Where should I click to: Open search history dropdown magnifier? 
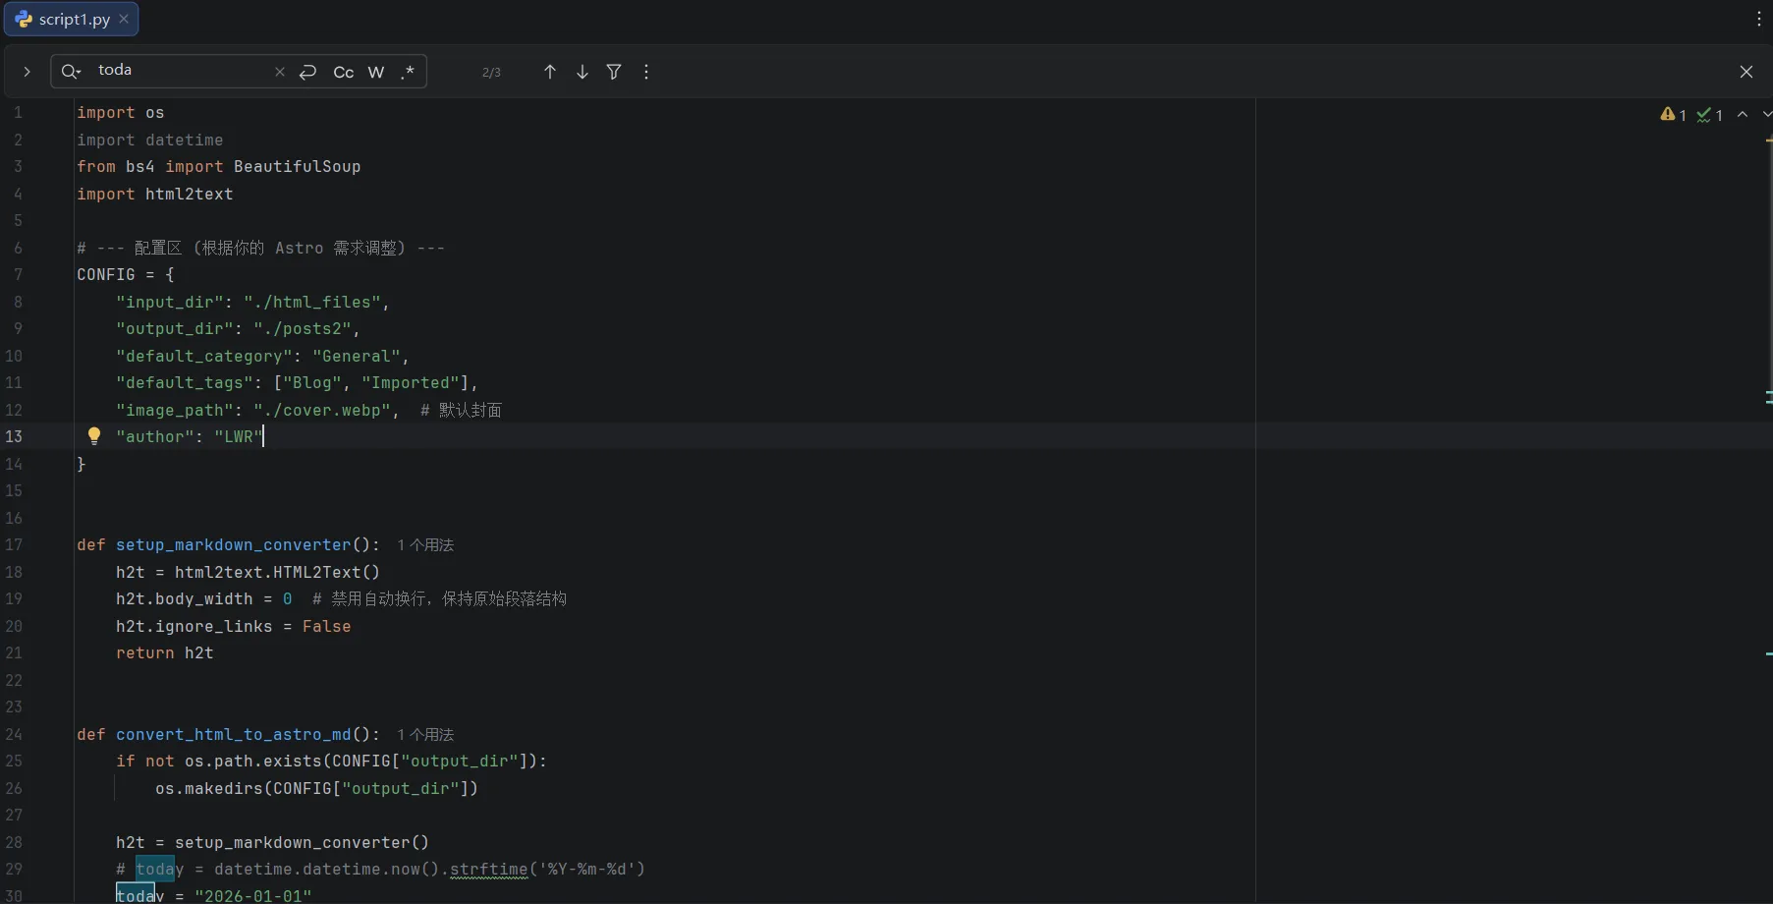[71, 72]
